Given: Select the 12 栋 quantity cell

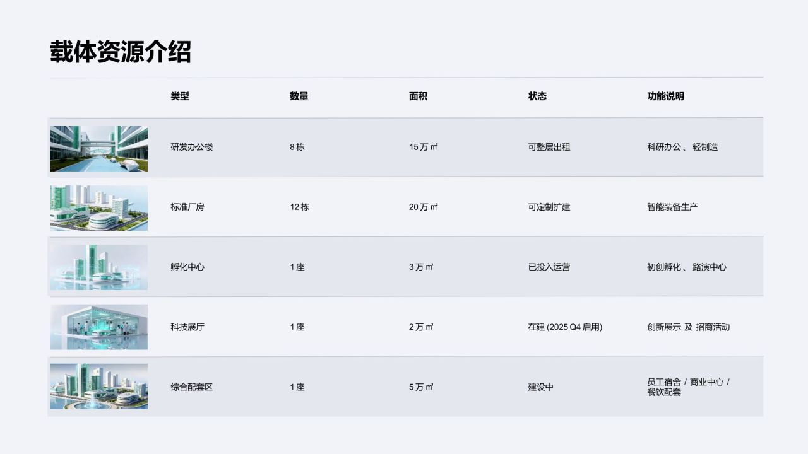Looking at the screenshot, I should pyautogui.click(x=300, y=207).
